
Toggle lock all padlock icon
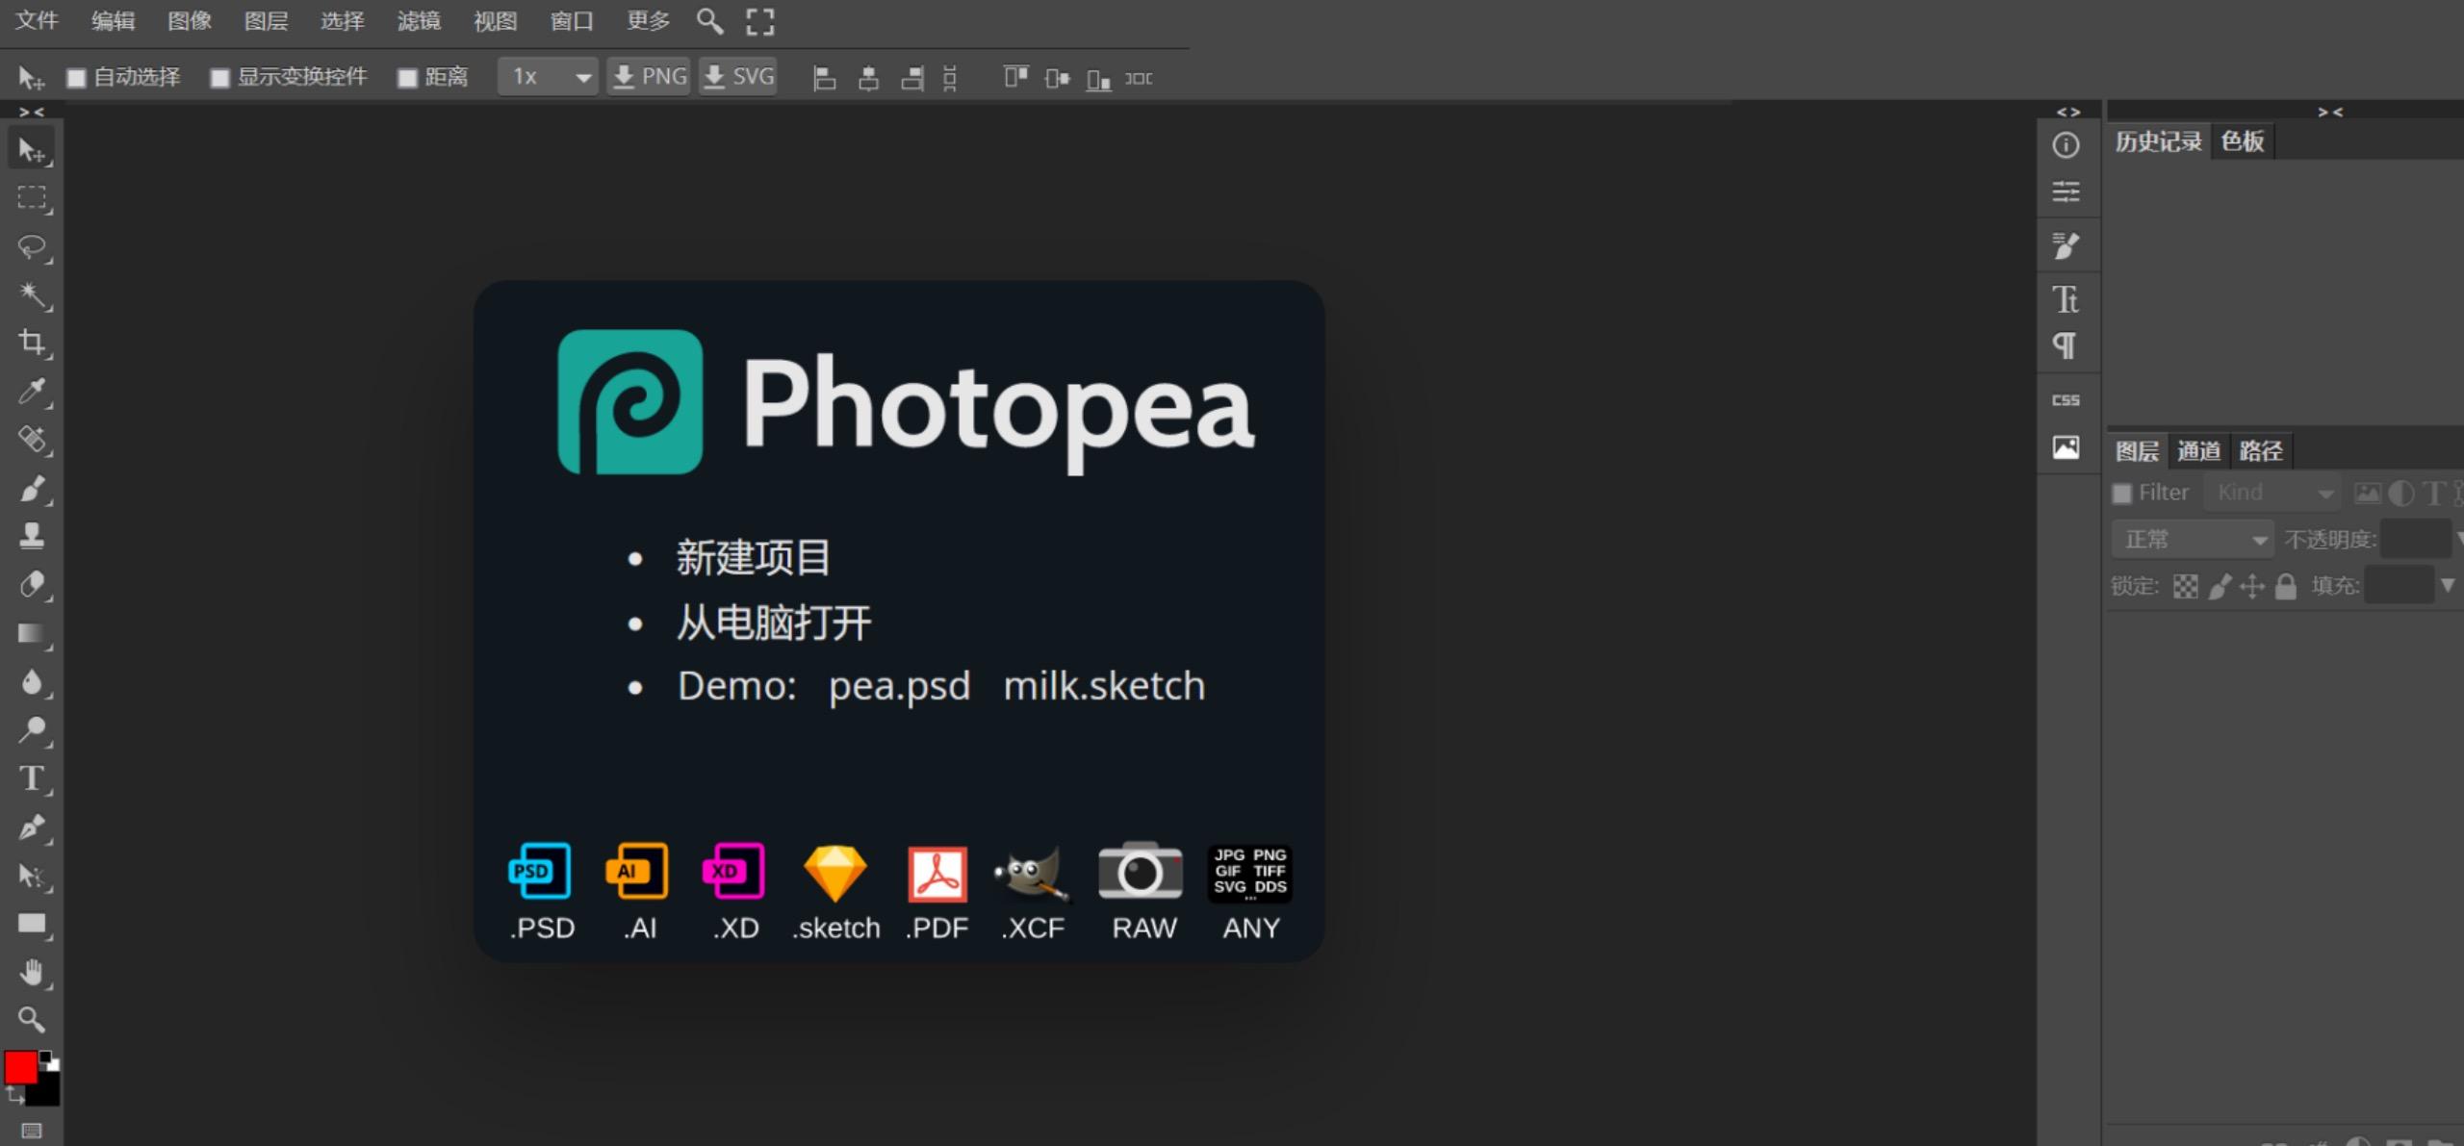click(x=2286, y=586)
